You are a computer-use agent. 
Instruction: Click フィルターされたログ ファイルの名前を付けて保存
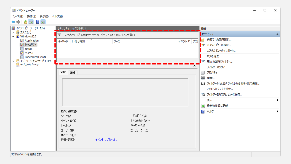[233, 83]
